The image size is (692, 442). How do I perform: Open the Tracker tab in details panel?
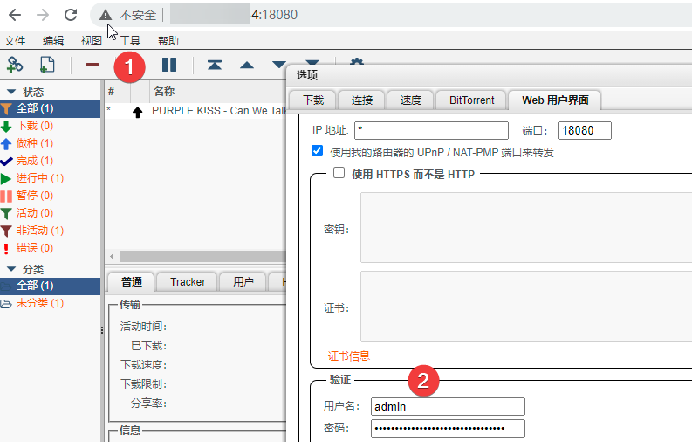pyautogui.click(x=188, y=281)
